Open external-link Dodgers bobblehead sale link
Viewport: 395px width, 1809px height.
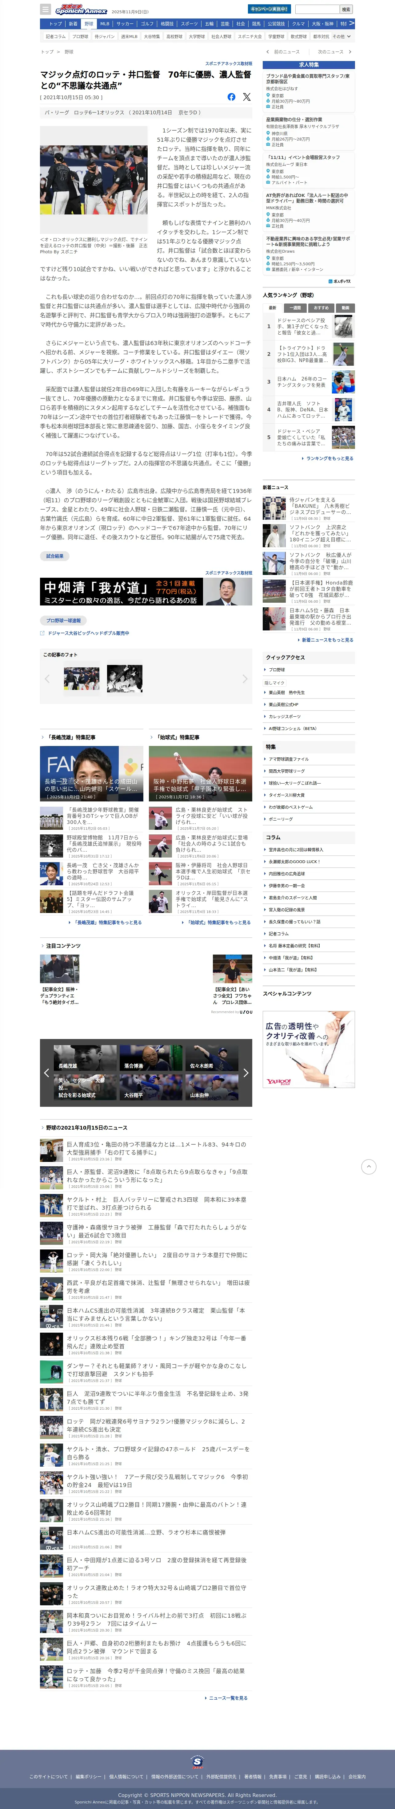[x=88, y=634]
